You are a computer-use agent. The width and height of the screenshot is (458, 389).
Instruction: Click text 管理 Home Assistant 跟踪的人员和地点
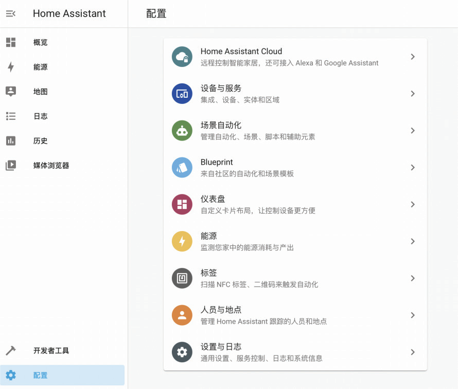click(x=263, y=322)
